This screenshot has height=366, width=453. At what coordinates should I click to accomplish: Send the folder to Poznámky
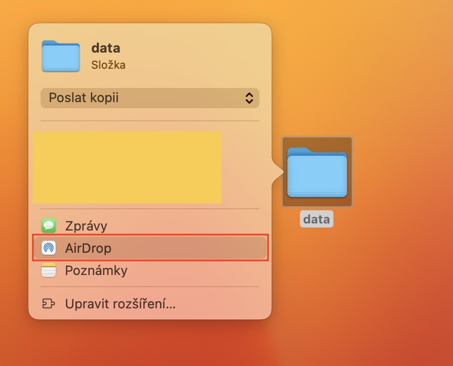tap(96, 270)
